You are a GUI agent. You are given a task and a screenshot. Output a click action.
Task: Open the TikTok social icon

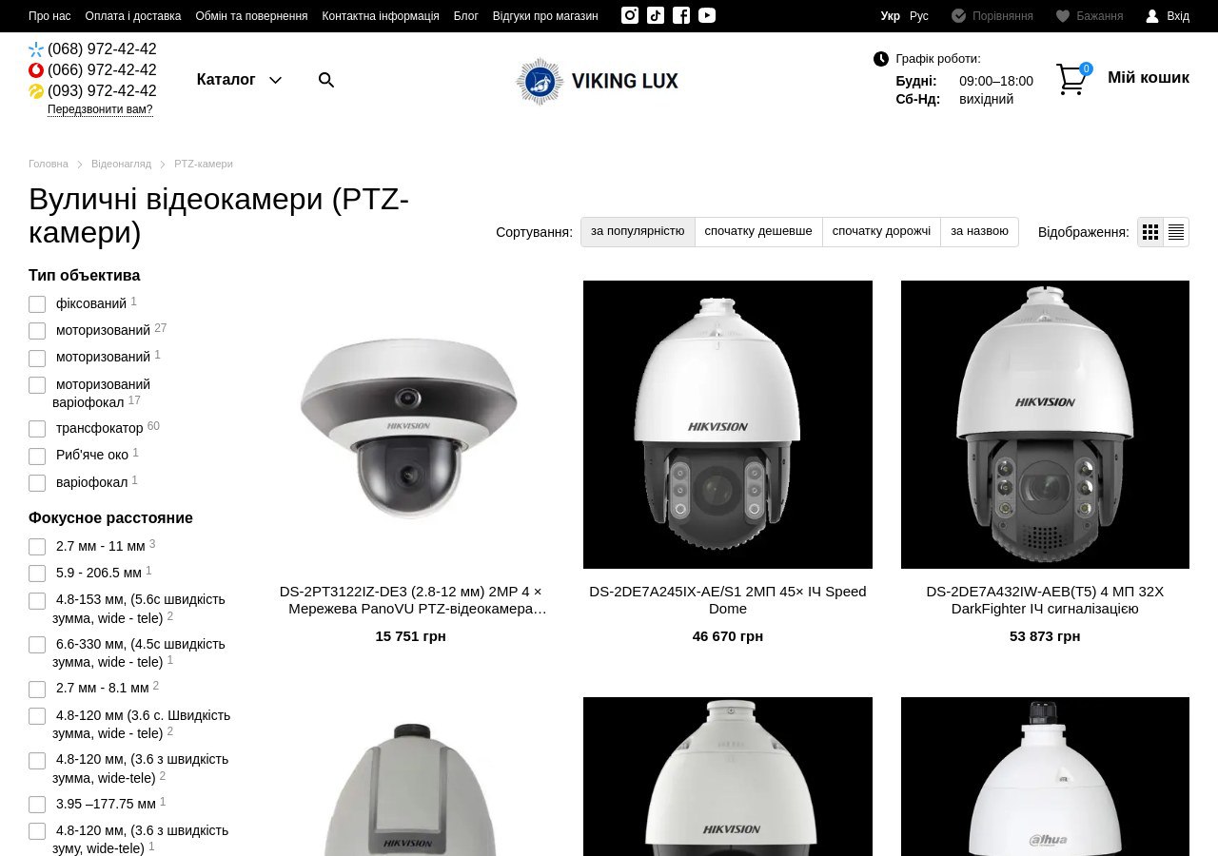[656, 15]
